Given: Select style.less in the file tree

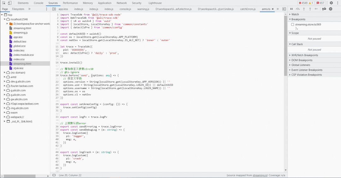Looking at the screenshot, I should coord(18,68).
